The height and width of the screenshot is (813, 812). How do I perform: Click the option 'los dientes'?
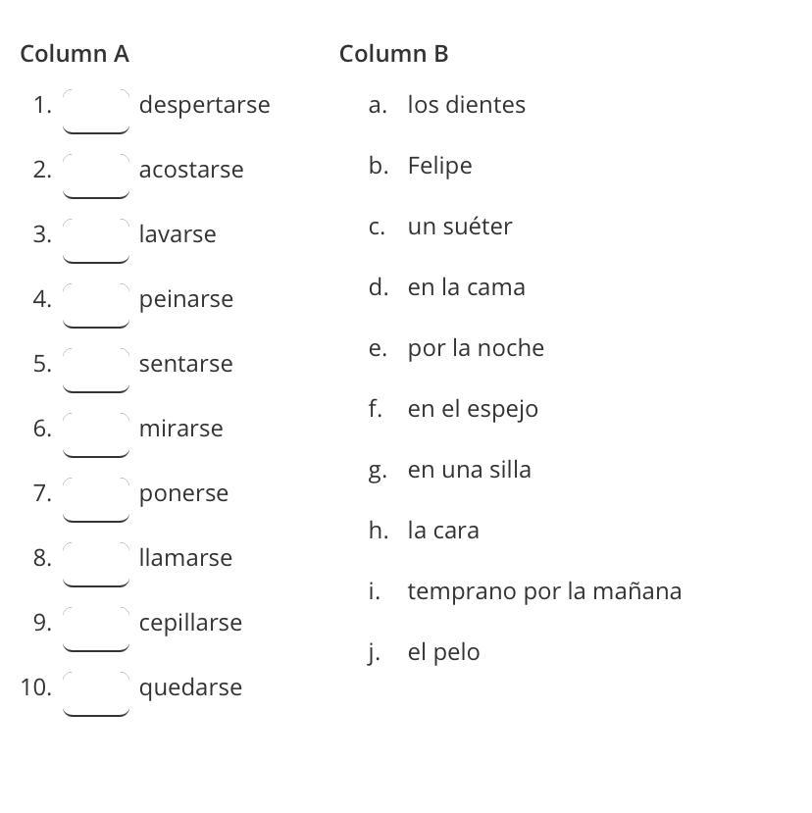[x=466, y=105]
